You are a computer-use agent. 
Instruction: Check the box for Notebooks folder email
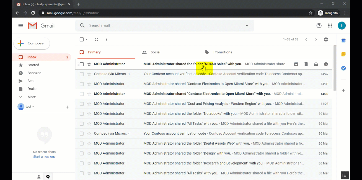82,114
